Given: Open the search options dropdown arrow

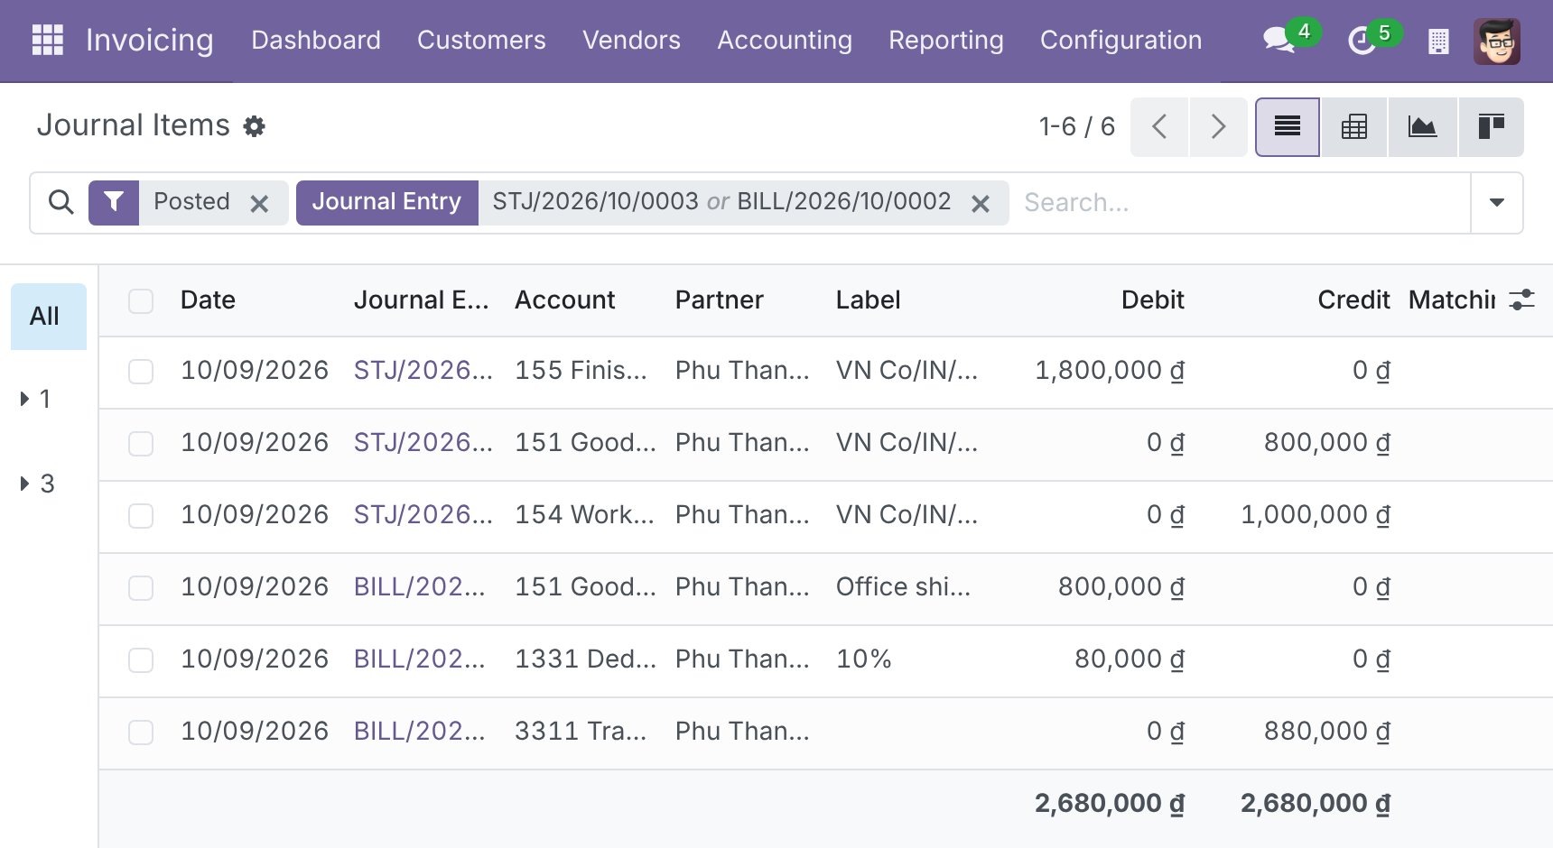Looking at the screenshot, I should click(1496, 202).
